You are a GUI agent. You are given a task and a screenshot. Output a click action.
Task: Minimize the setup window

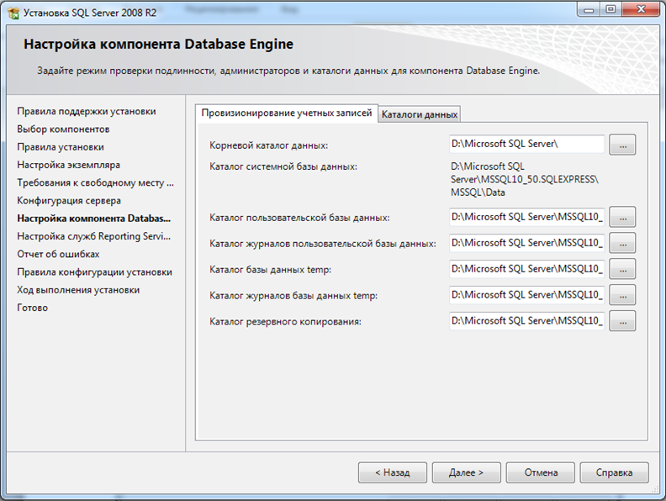[589, 9]
